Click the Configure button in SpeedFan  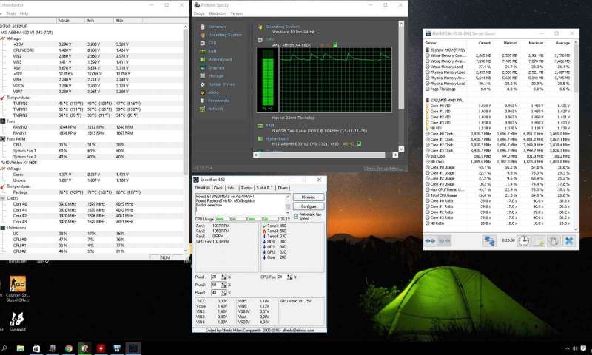tap(308, 206)
